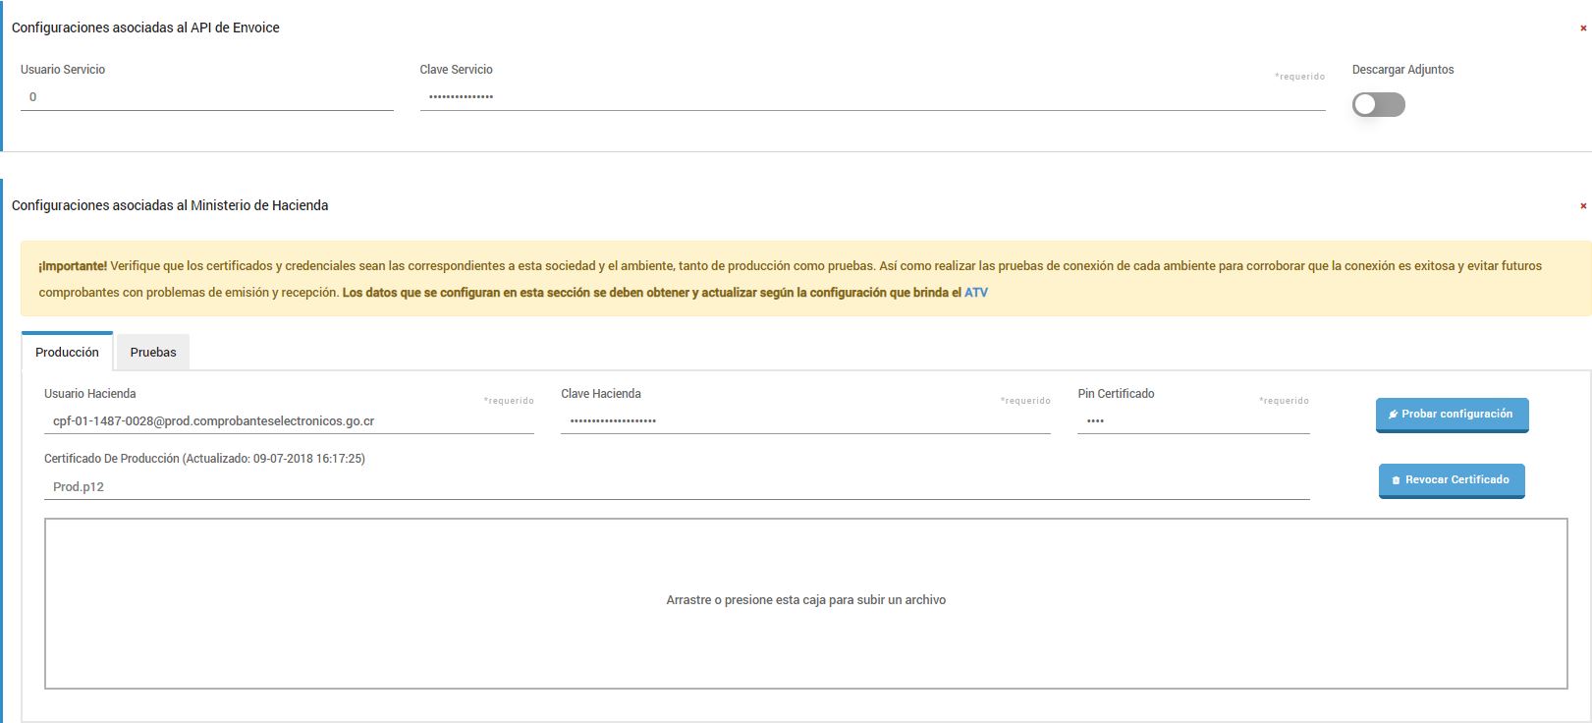Select the 'Descargar Adjuntos' label

[1402, 70]
